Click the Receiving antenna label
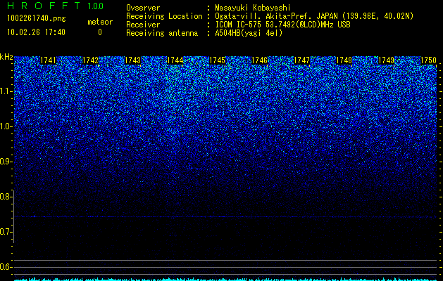The width and height of the screenshot is (443, 281). 162,33
